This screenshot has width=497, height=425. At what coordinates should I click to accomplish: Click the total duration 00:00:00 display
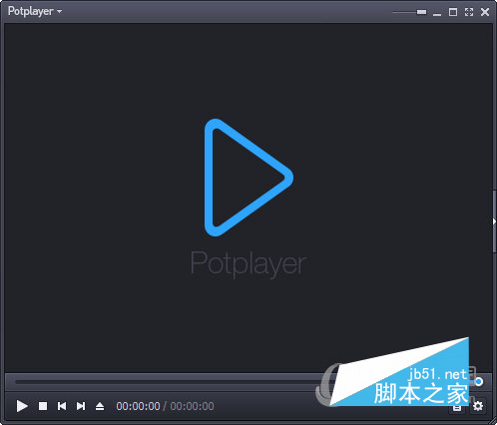pos(192,406)
